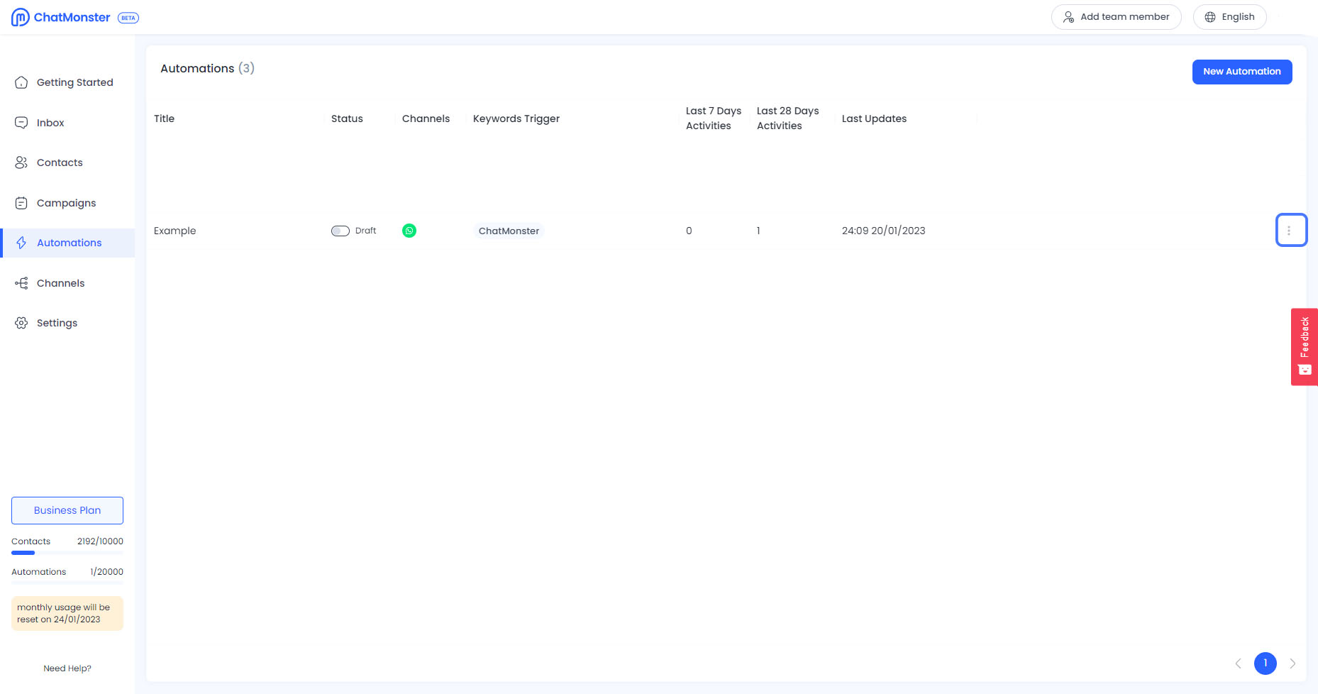Click the red Feedback side tab
Screen dimensions: 1318x694
[1304, 347]
